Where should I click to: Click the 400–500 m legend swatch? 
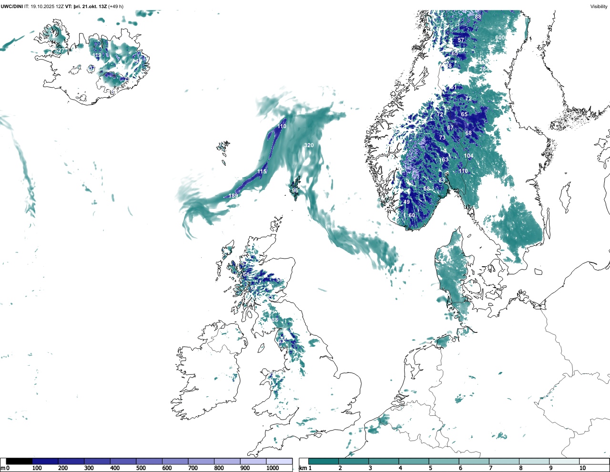click(x=123, y=461)
